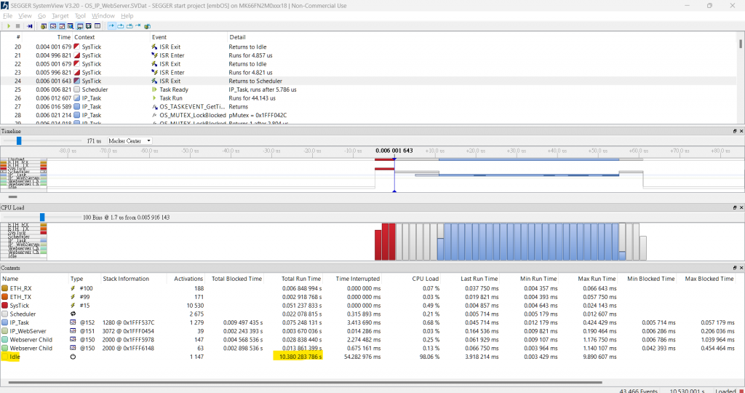Toggle the first blue-arrow auto-scroll icon
The width and height of the screenshot is (745, 393).
coord(111,26)
